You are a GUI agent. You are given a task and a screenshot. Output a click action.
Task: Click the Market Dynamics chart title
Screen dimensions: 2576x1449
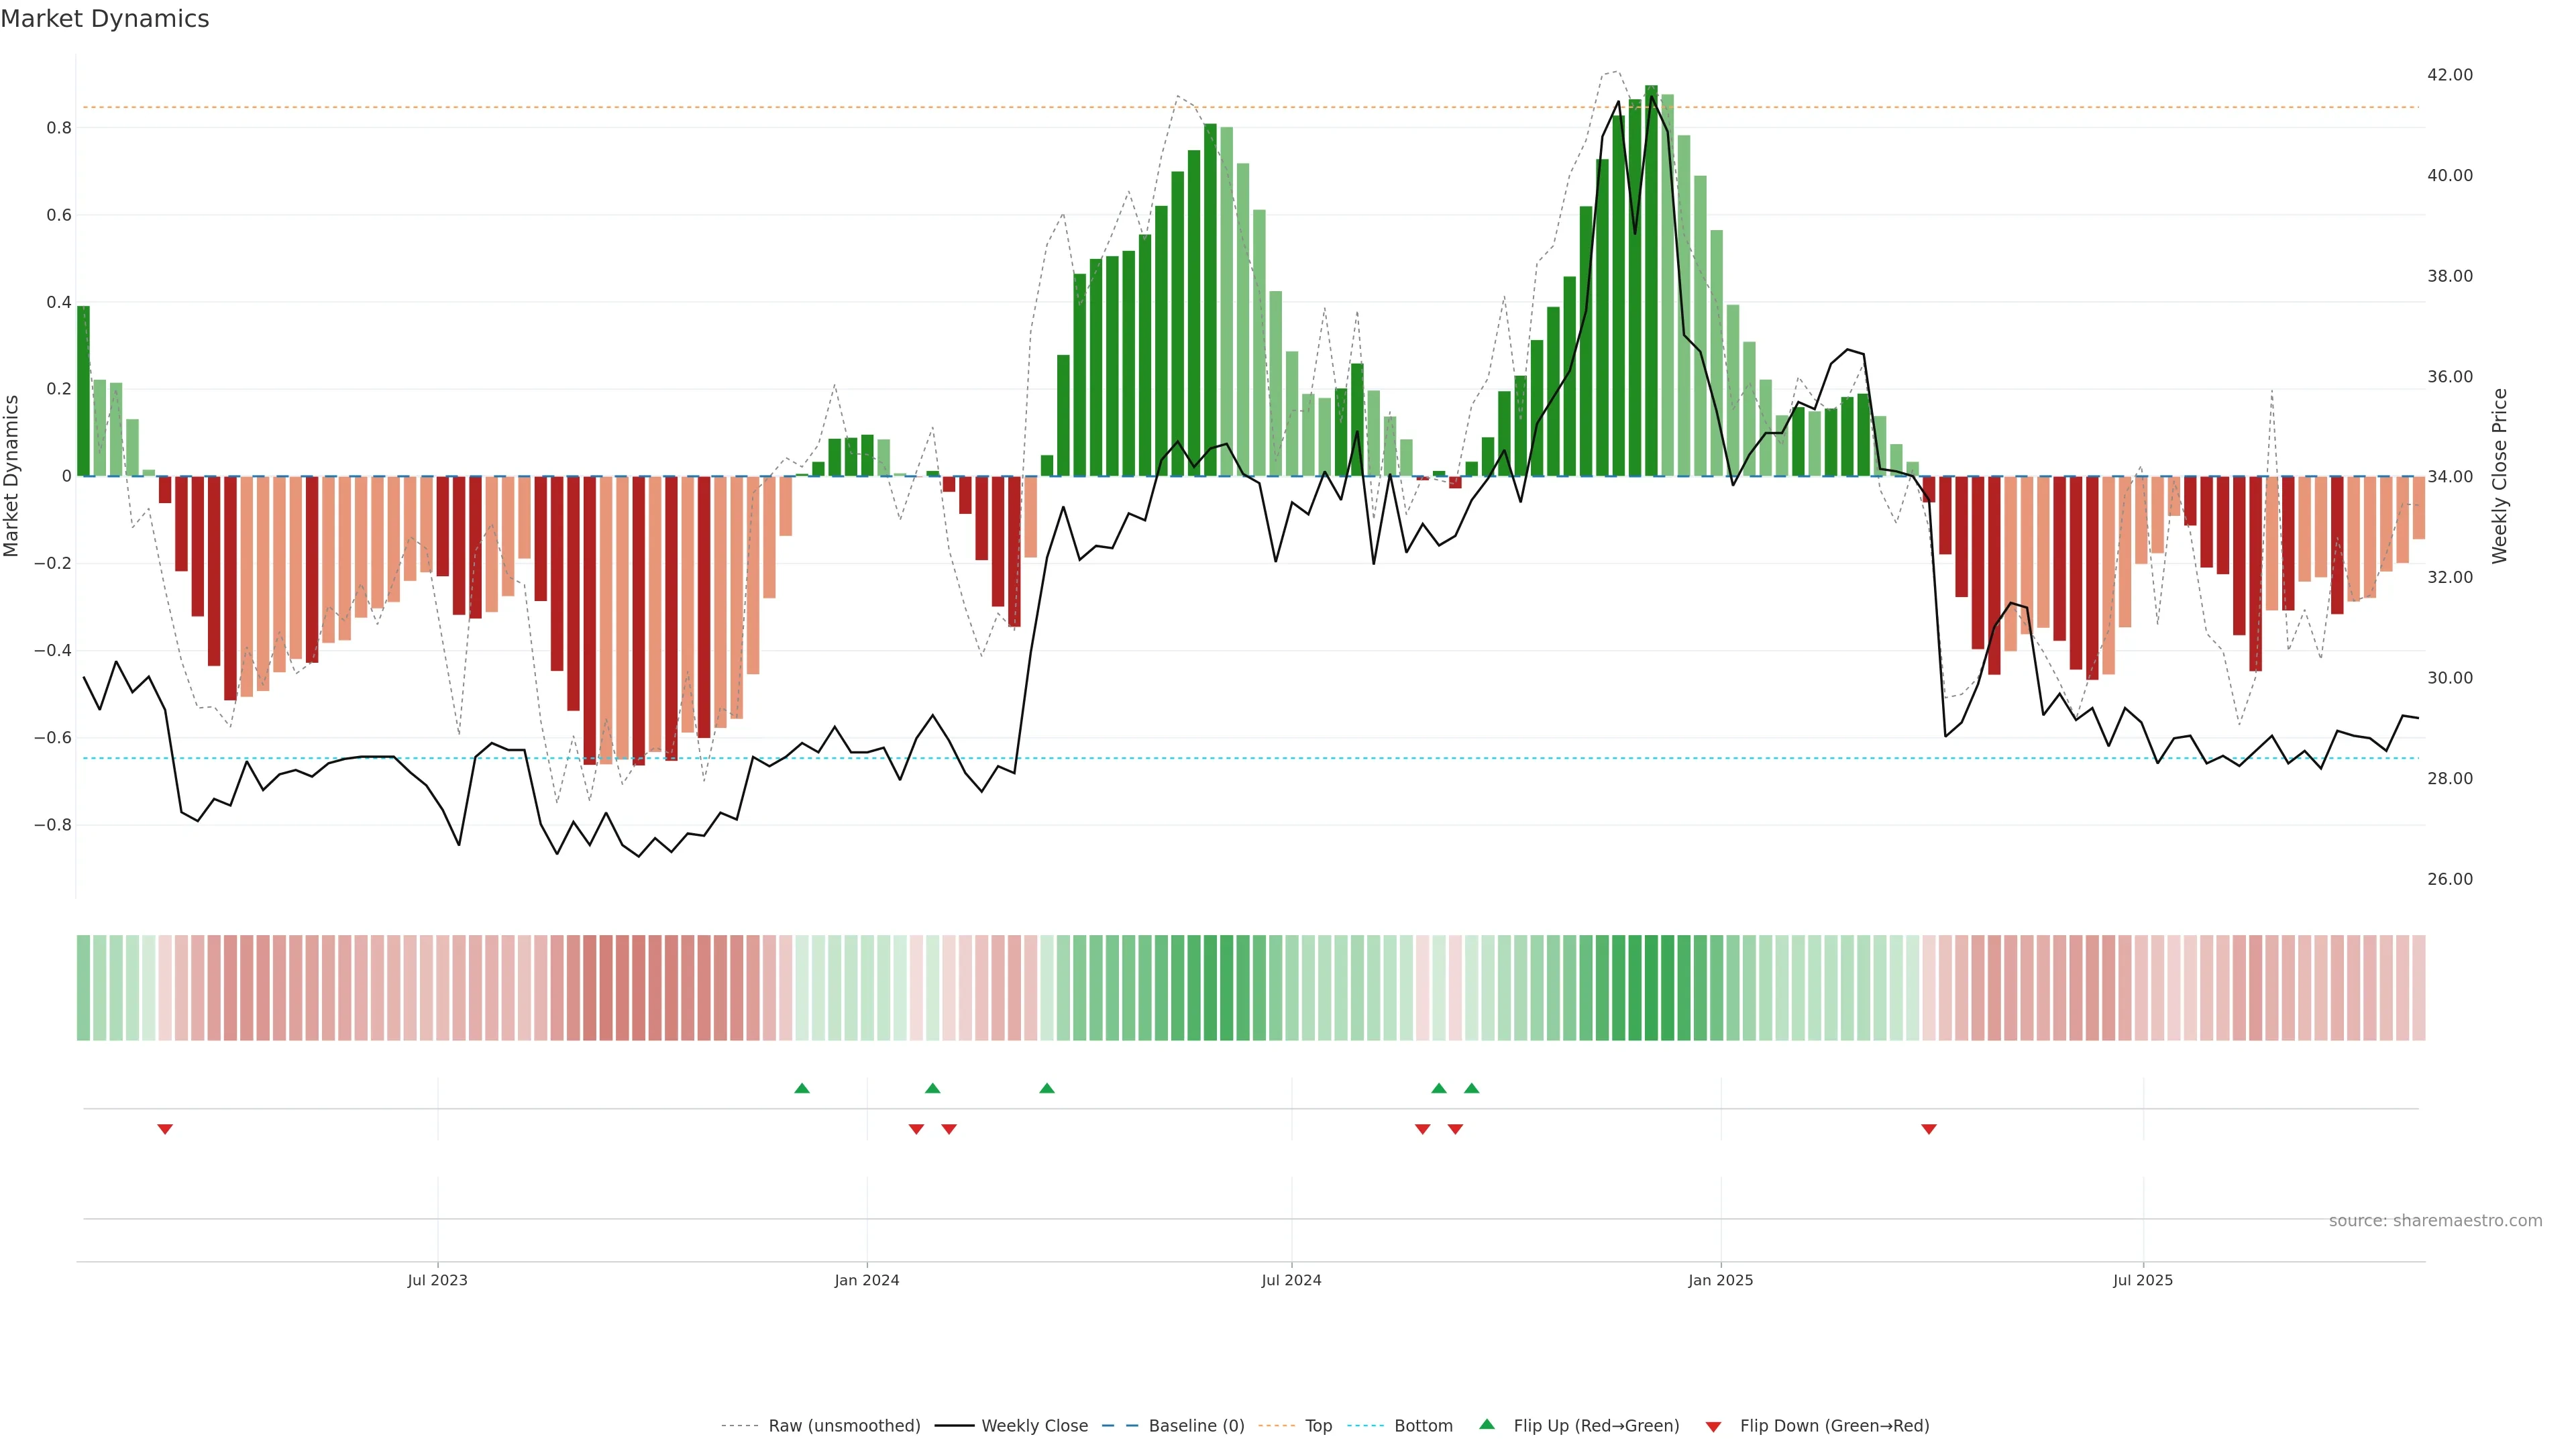pos(105,19)
